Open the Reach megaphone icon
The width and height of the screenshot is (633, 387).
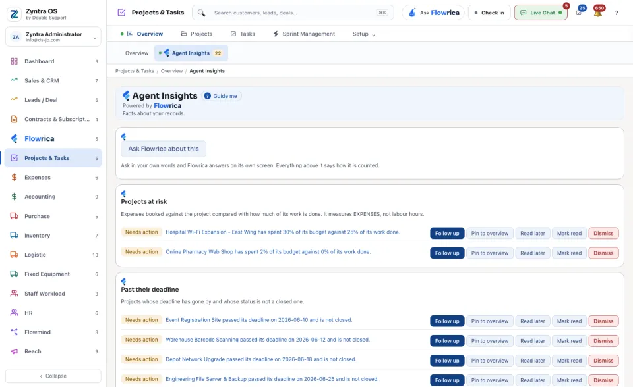tap(14, 351)
